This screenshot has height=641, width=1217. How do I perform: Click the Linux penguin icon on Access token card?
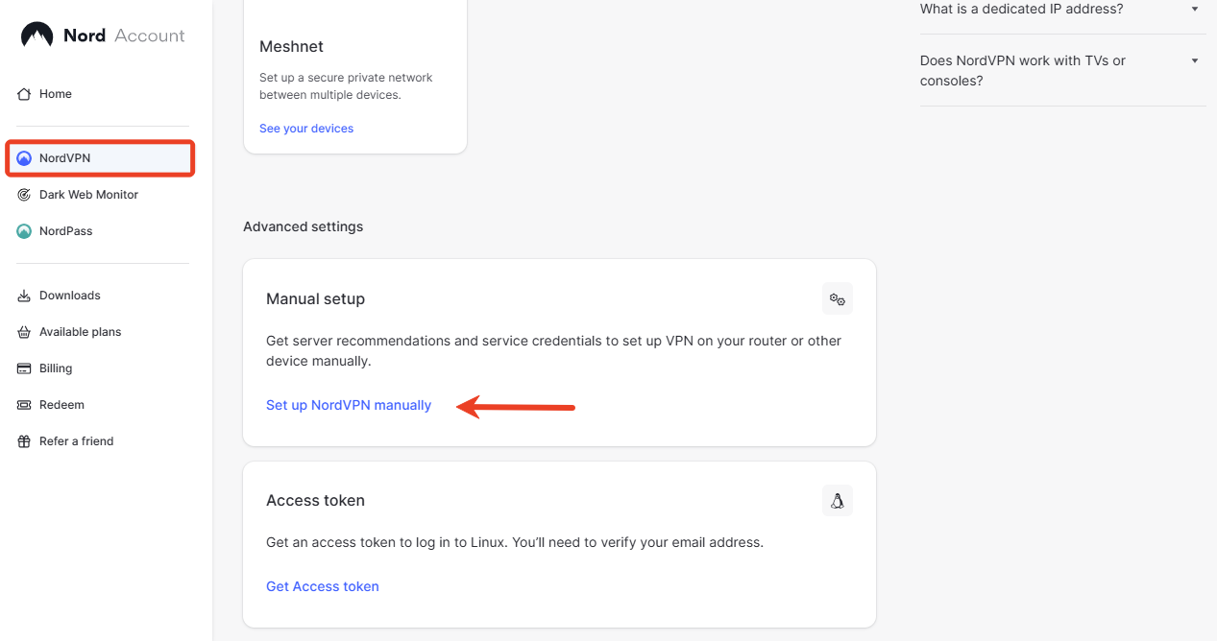coord(838,501)
